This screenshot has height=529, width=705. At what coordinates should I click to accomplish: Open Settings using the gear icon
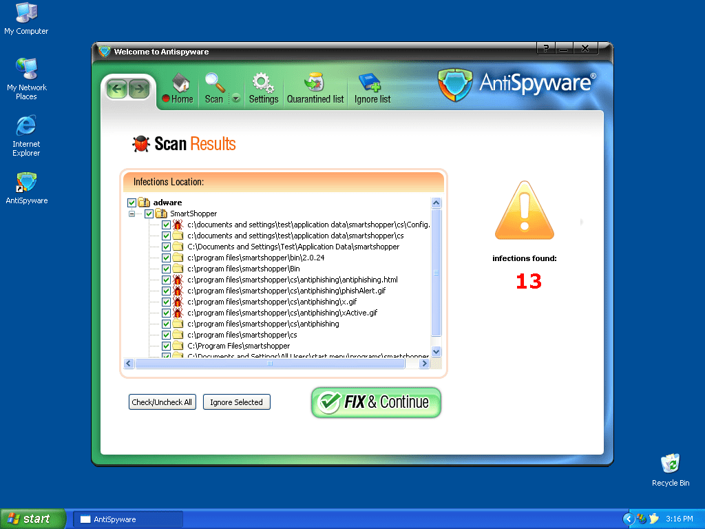coord(263,89)
